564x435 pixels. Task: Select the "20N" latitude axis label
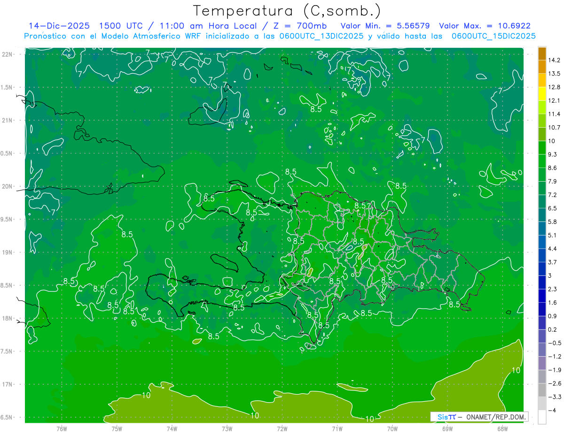(7, 187)
